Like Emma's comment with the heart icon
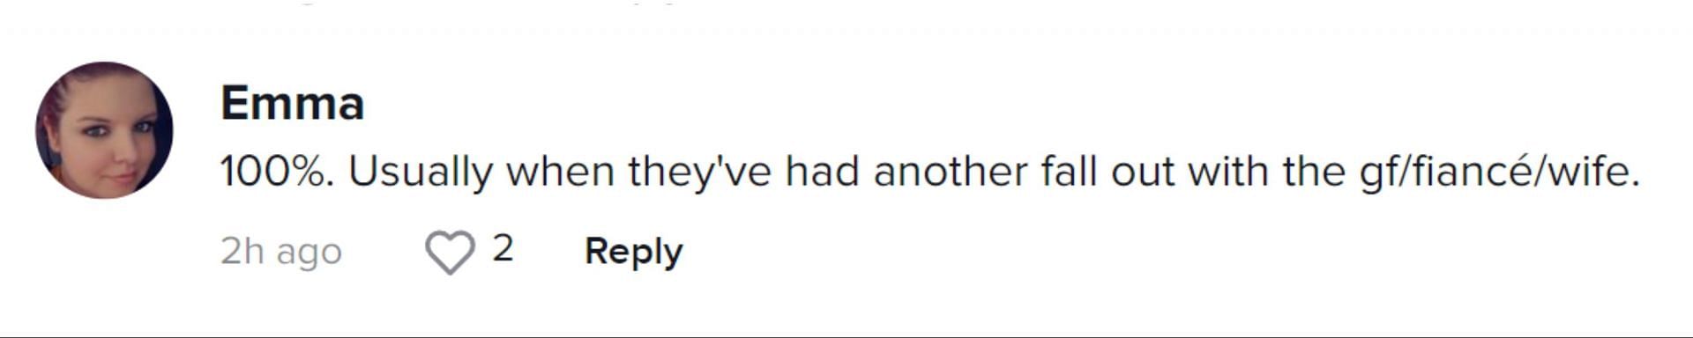 [450, 252]
